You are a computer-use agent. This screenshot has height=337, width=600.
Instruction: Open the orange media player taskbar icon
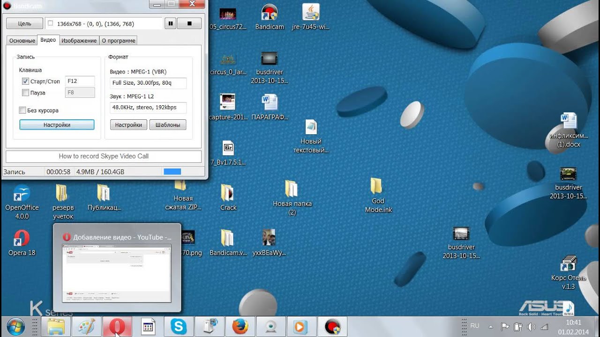pyautogui.click(x=301, y=327)
